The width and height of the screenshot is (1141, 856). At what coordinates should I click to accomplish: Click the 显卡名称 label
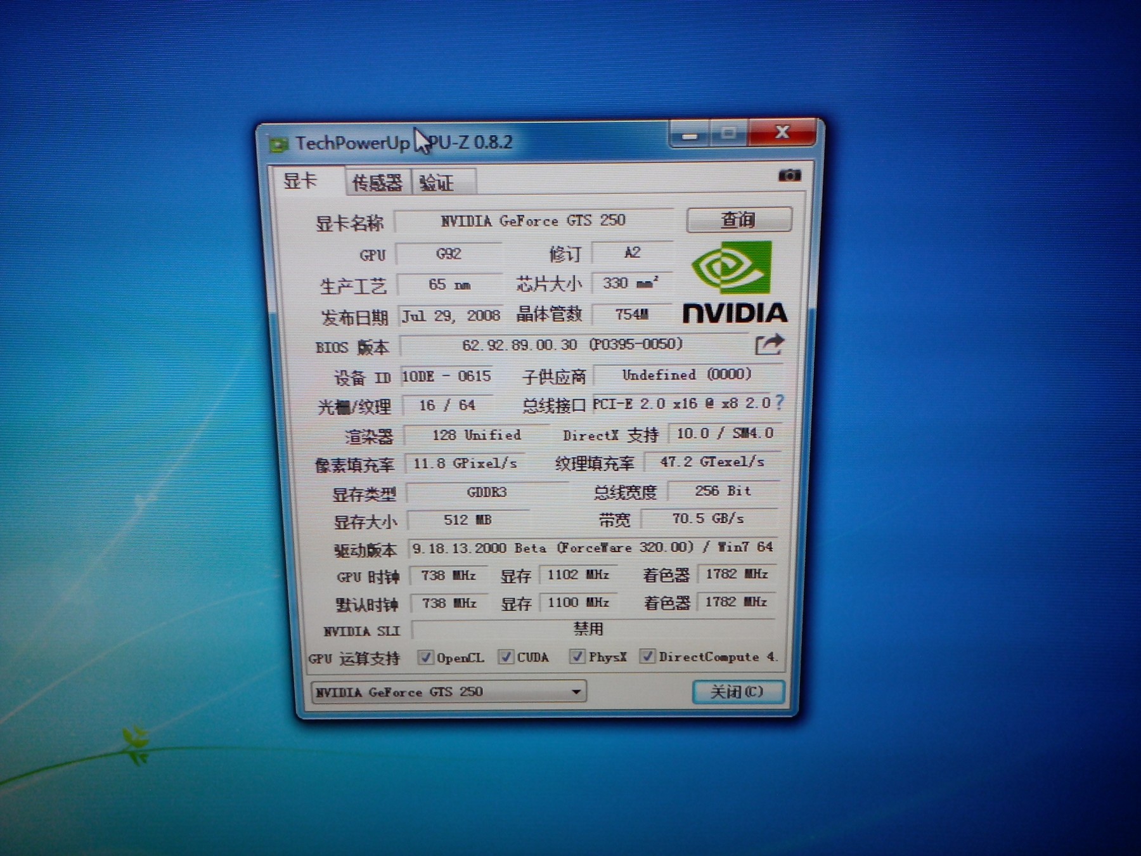pyautogui.click(x=350, y=223)
